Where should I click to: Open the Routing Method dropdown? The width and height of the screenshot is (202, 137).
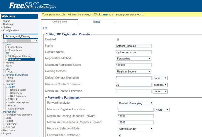pos(134,72)
